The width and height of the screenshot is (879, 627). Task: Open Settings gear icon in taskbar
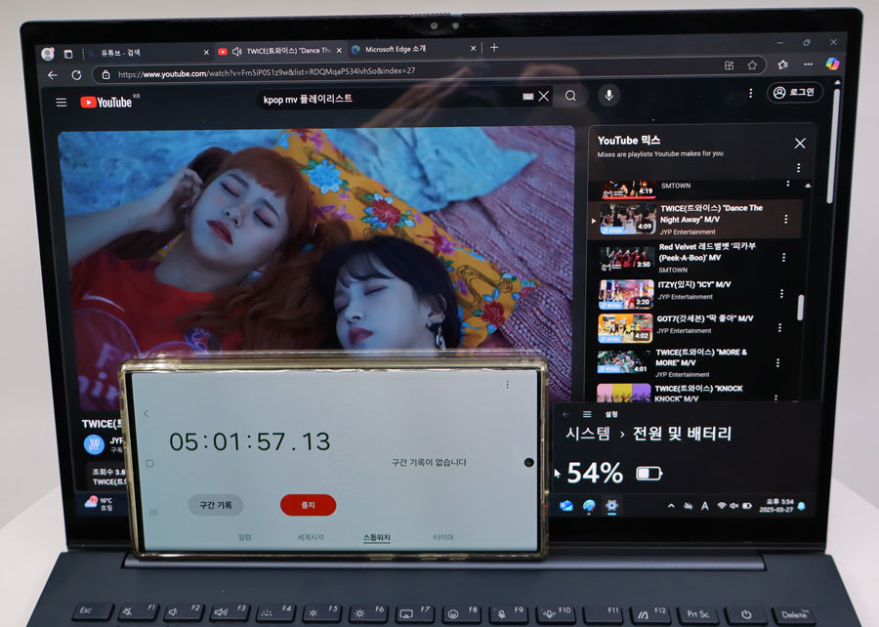[612, 506]
